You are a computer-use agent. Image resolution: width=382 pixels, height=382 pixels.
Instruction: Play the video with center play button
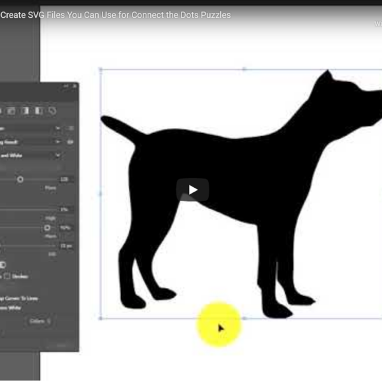pyautogui.click(x=192, y=190)
